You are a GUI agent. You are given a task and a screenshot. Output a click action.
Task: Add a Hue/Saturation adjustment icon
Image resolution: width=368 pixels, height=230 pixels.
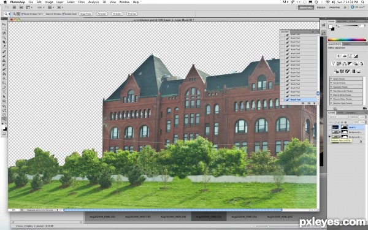click(x=339, y=64)
